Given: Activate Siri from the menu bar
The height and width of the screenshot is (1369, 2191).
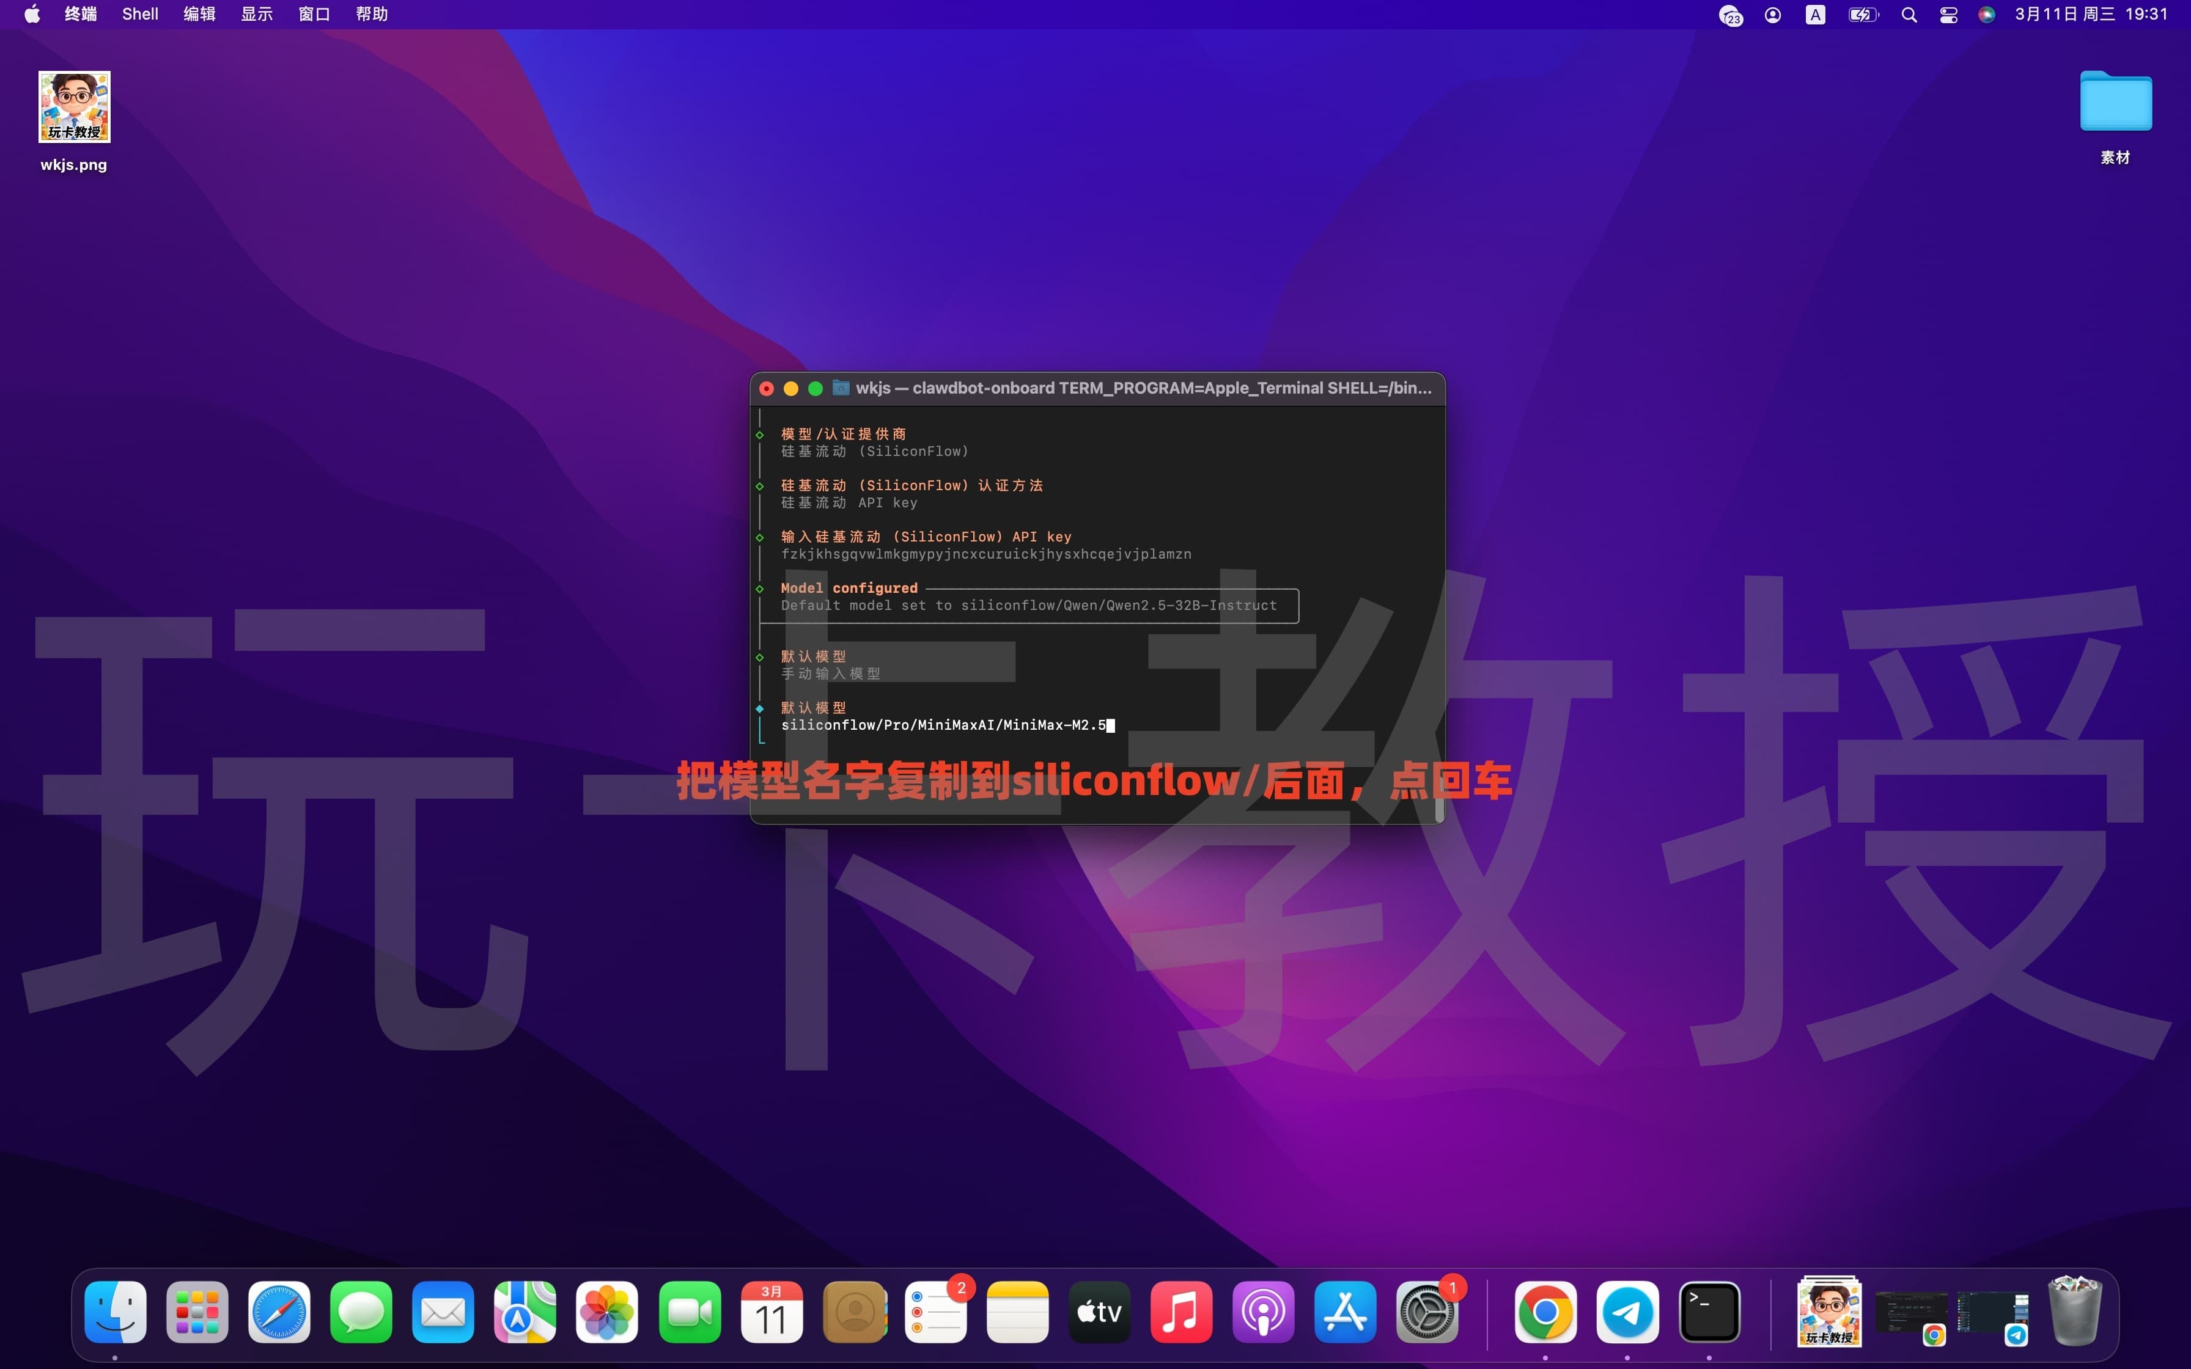Looking at the screenshot, I should (x=1986, y=13).
